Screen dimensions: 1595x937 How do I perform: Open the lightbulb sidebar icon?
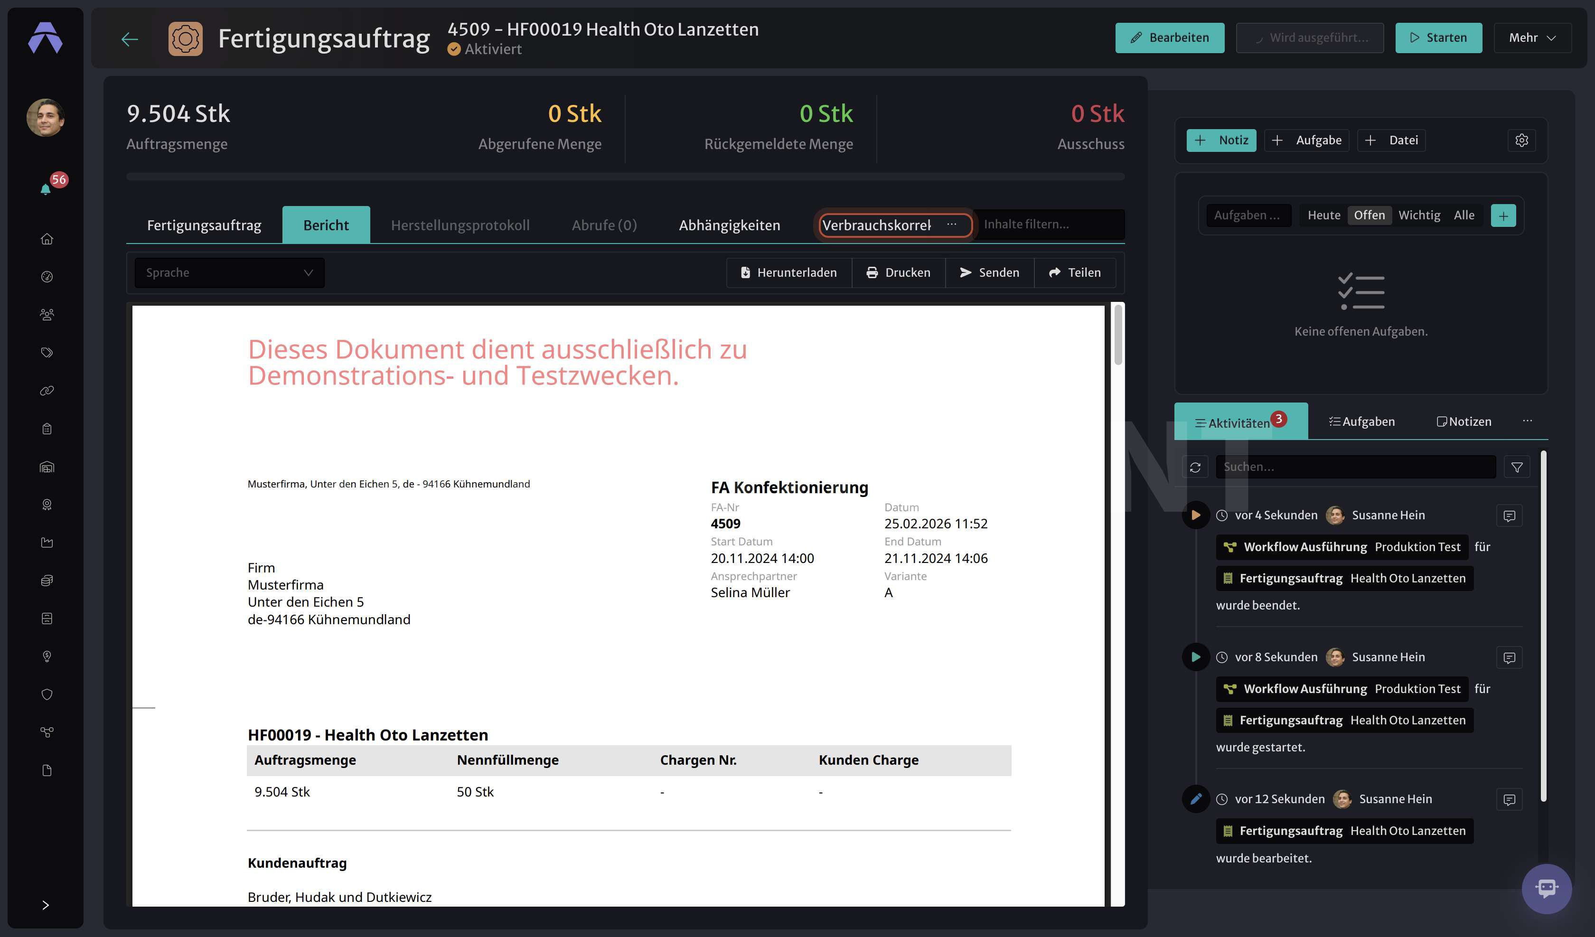coord(47,656)
